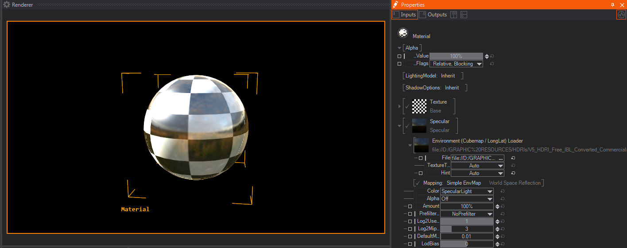Click the Log2Mip value slider
Image resolution: width=627 pixels, height=248 pixels.
point(467,229)
